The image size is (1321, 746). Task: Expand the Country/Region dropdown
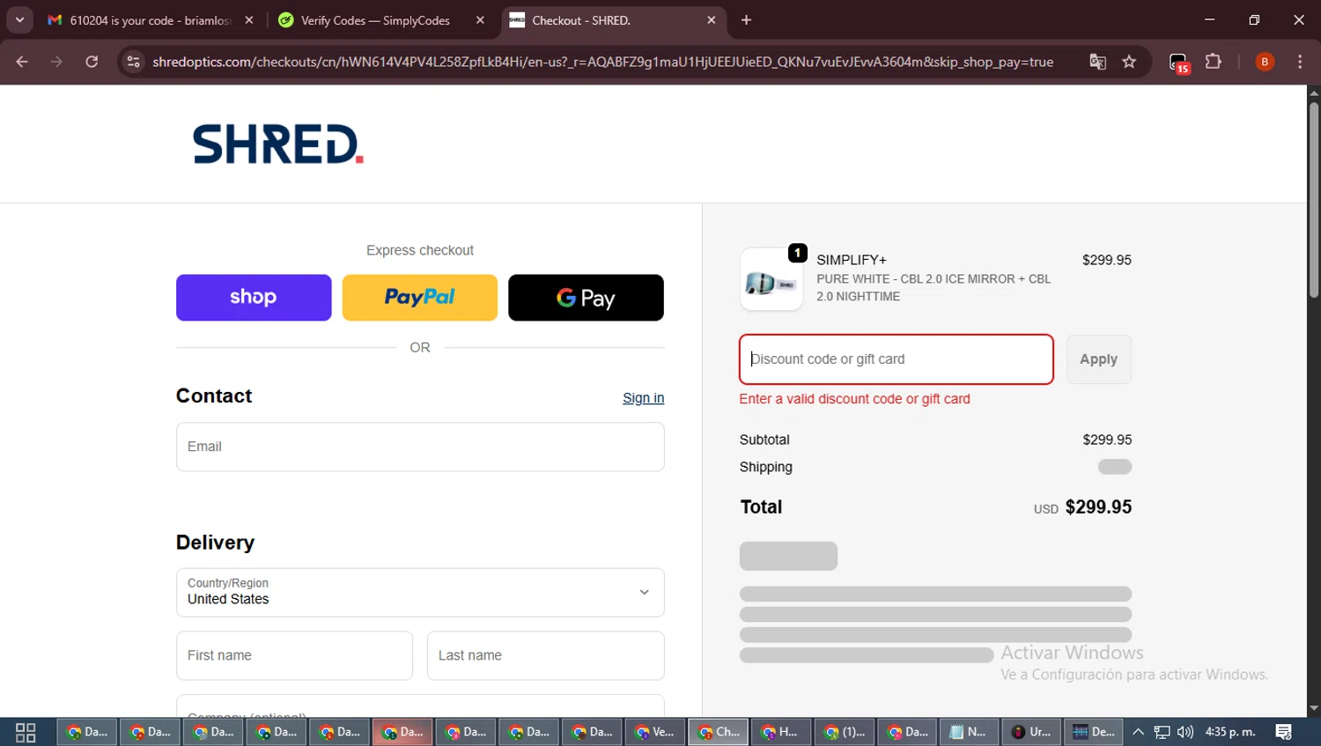420,592
